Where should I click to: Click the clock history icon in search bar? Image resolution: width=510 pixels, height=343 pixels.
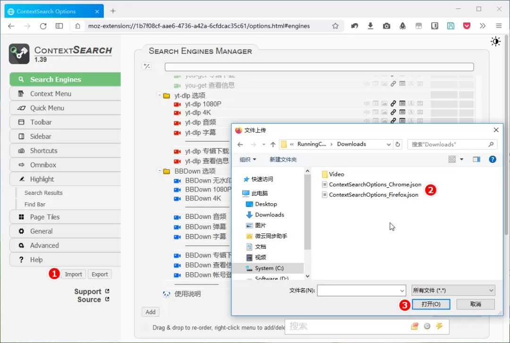(x=427, y=326)
